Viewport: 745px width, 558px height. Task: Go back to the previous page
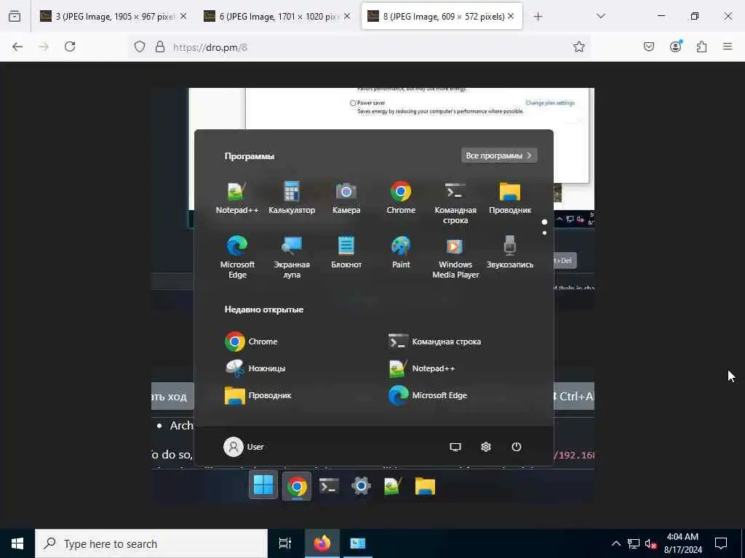[x=17, y=46]
